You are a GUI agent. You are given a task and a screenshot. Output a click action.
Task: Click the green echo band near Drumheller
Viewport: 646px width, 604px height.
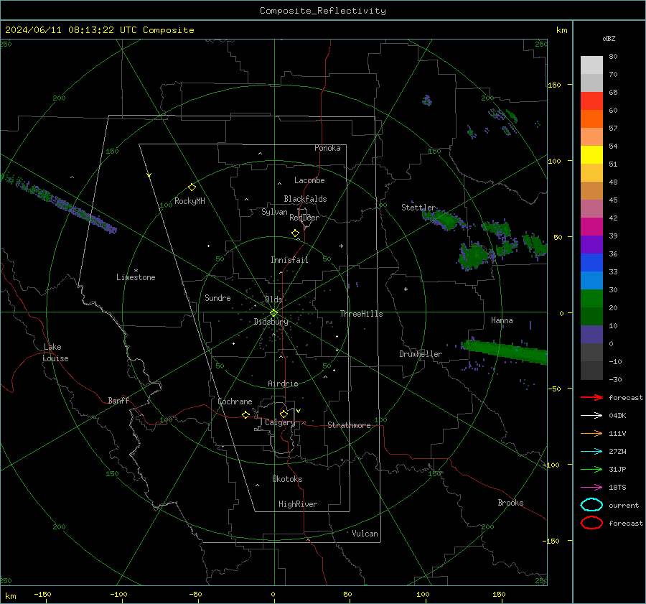click(x=506, y=352)
